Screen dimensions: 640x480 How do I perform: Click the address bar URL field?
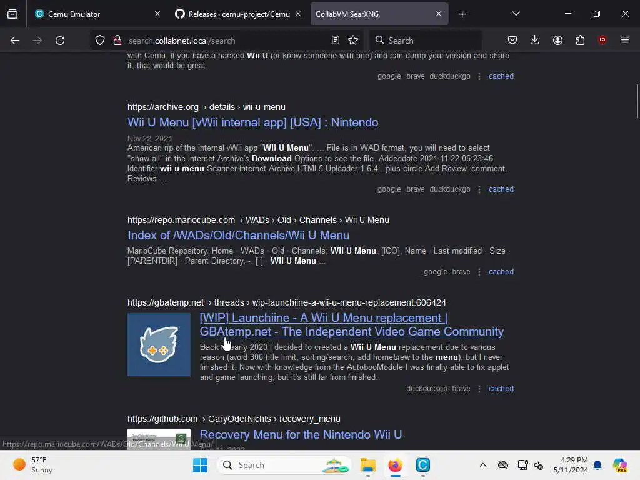(226, 41)
